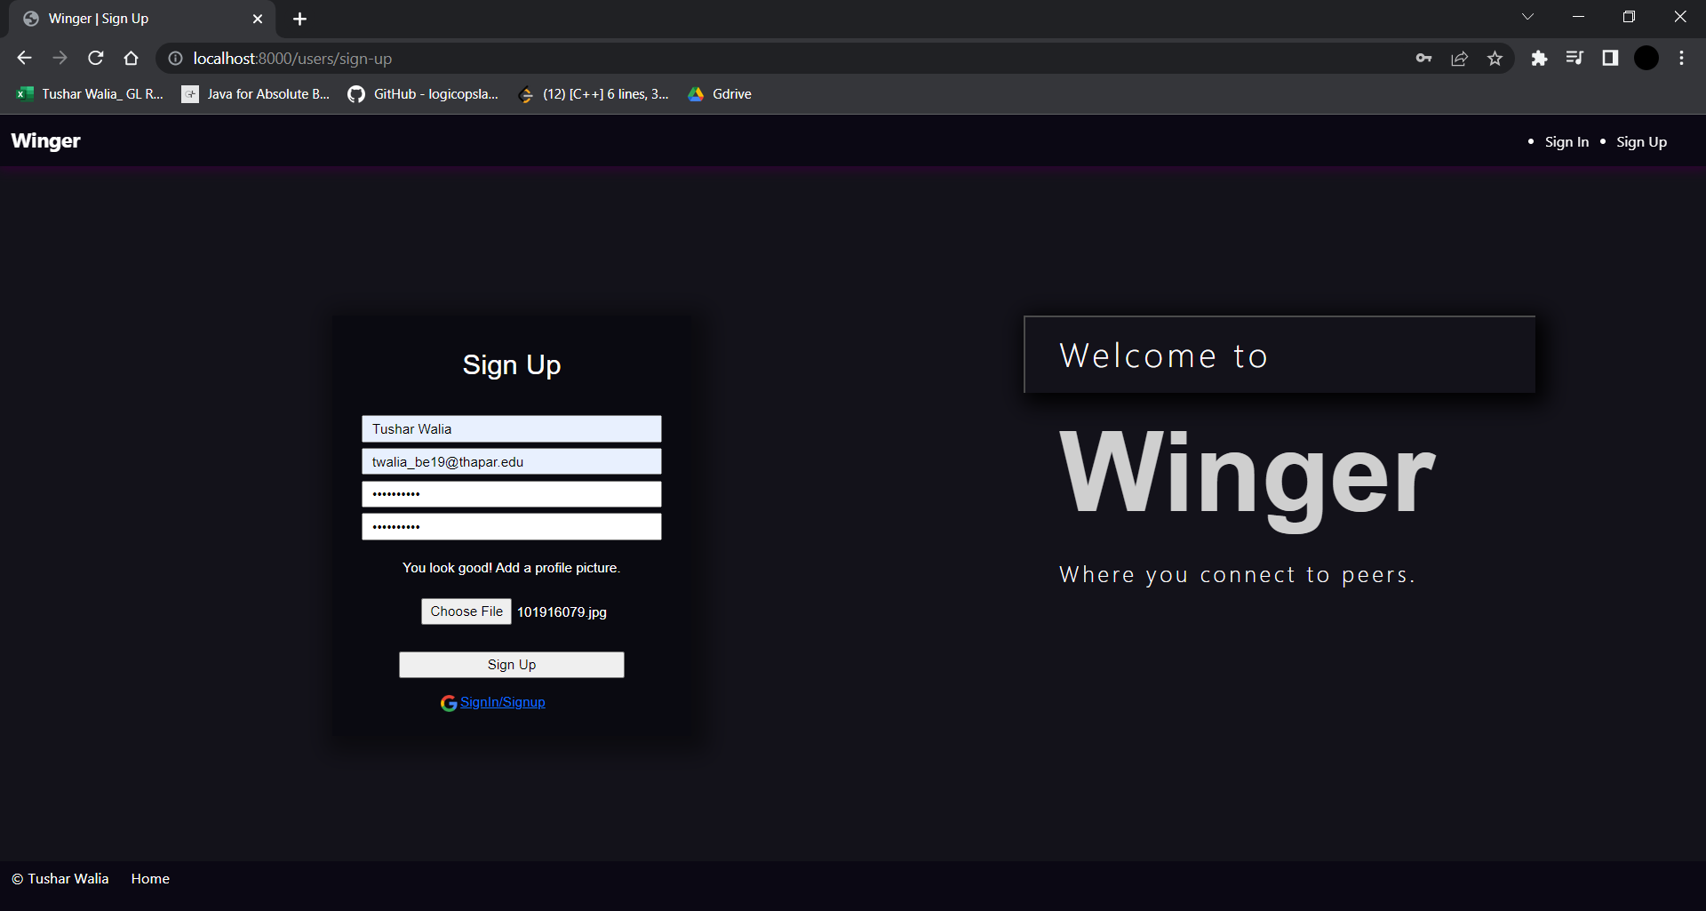The height and width of the screenshot is (911, 1706).
Task: Open the media controls icon
Action: [1574, 58]
